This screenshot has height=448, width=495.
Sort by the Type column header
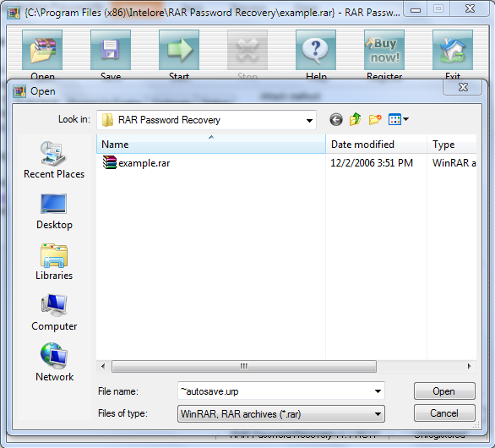452,145
